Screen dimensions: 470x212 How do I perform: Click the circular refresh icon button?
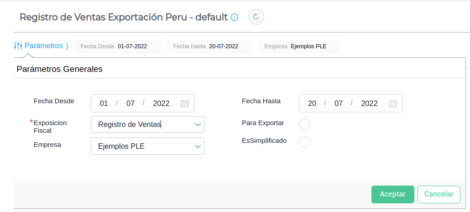256,17
